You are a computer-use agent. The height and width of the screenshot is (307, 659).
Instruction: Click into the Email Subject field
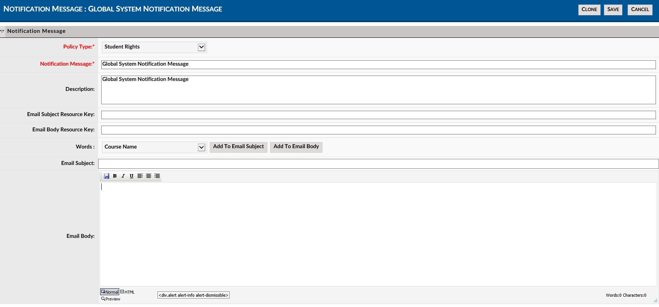coord(378,164)
